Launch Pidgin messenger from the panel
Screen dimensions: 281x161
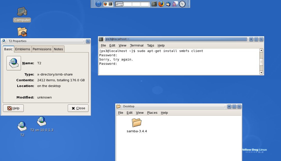175,4
